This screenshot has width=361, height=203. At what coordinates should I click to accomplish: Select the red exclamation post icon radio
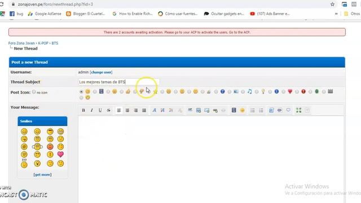(297, 92)
